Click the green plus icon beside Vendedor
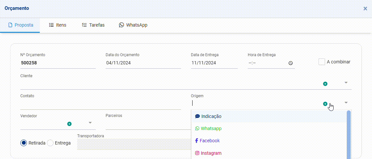Viewport: 372px width, 159px height. click(69, 124)
